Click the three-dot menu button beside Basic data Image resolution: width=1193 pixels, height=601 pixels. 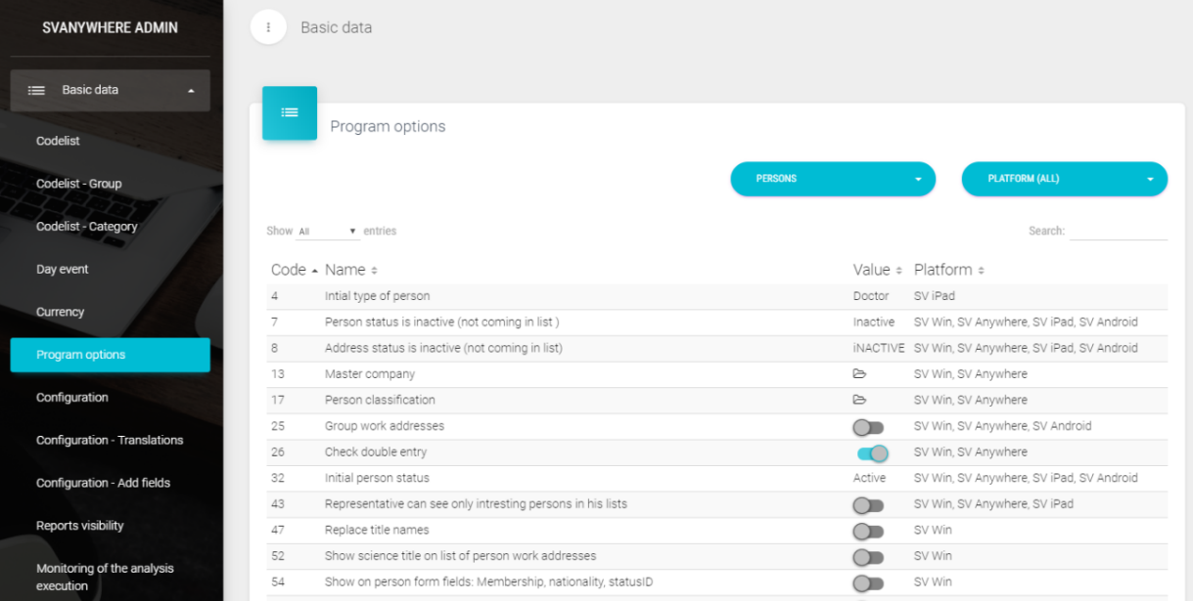[x=268, y=27]
